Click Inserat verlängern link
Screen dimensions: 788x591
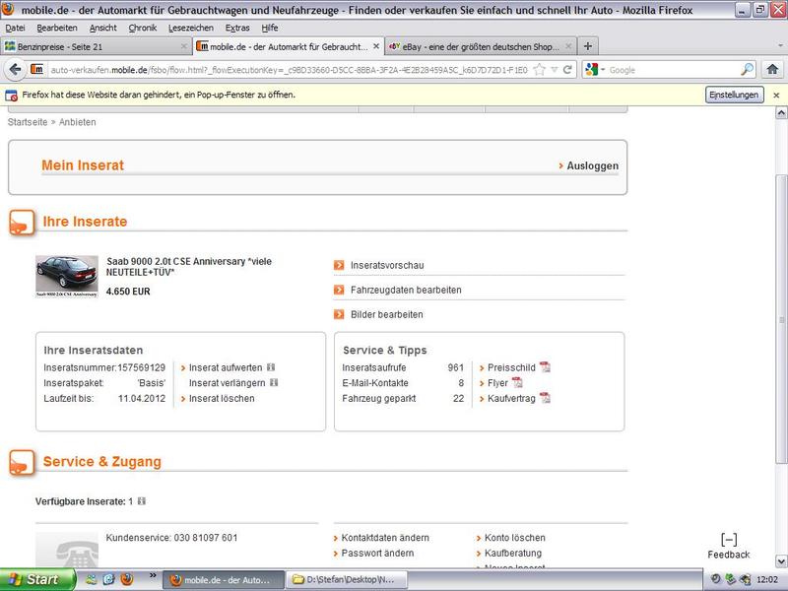pos(228,383)
